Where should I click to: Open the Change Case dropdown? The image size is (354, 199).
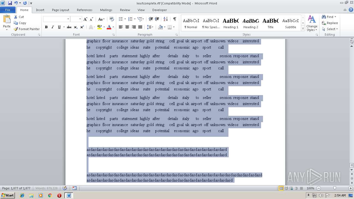(x=101, y=19)
